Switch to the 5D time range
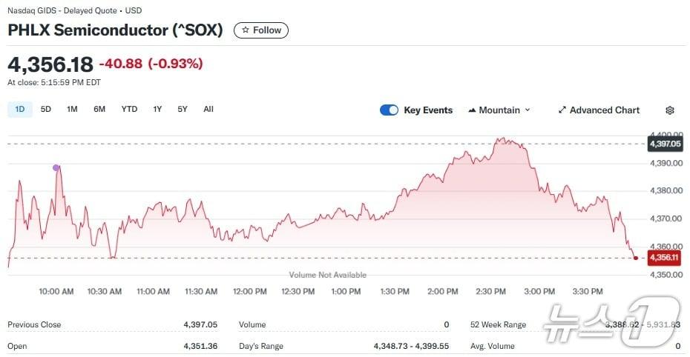The height and width of the screenshot is (357, 690). click(x=46, y=110)
